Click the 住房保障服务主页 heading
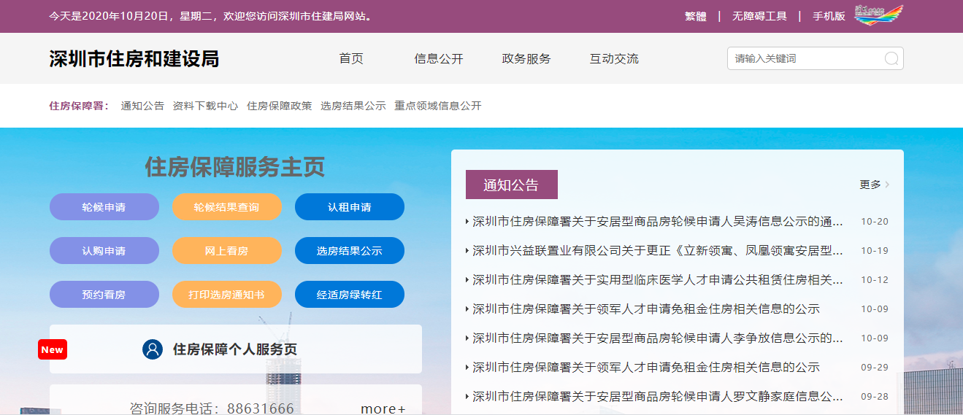963x415 pixels. (235, 167)
